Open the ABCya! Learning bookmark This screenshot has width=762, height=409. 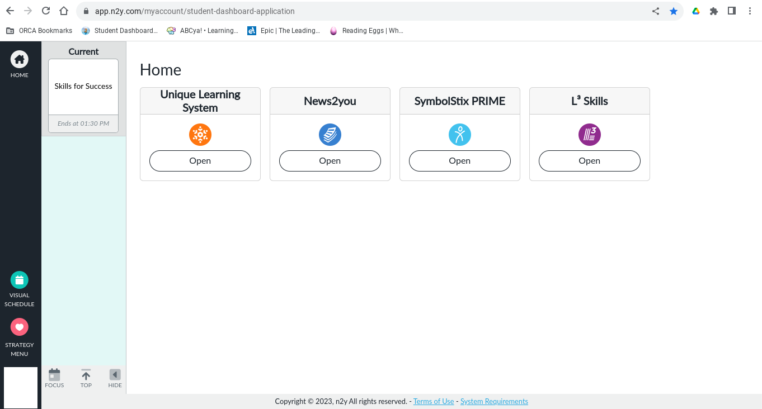(x=203, y=31)
